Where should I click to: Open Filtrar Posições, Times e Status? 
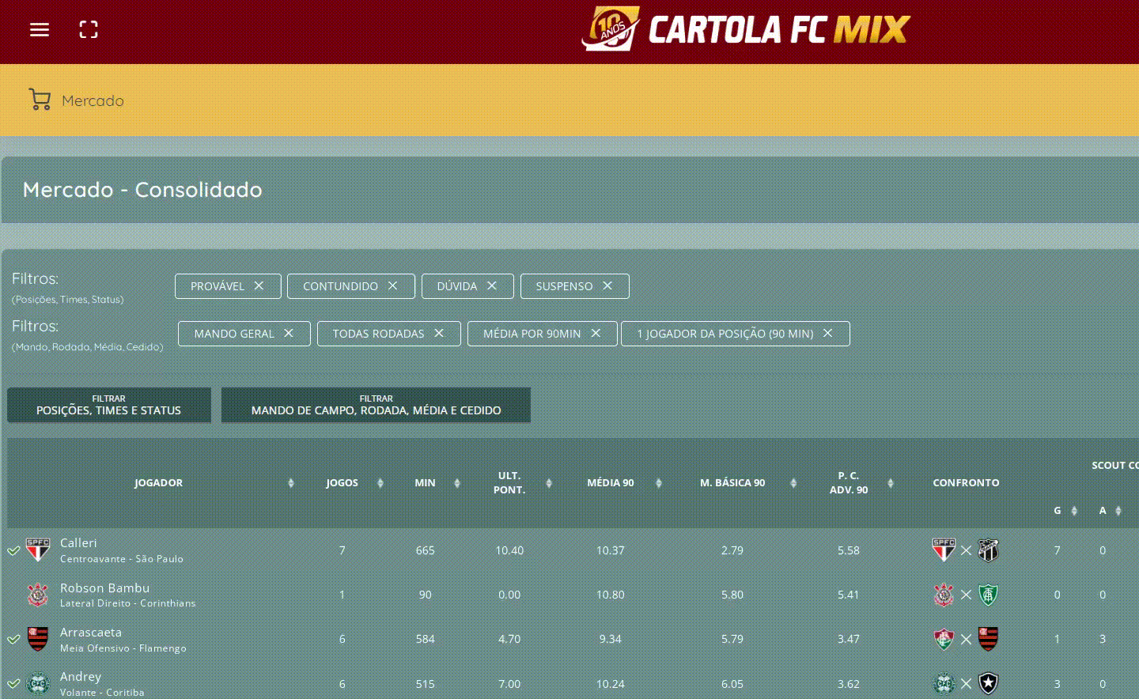pos(109,405)
